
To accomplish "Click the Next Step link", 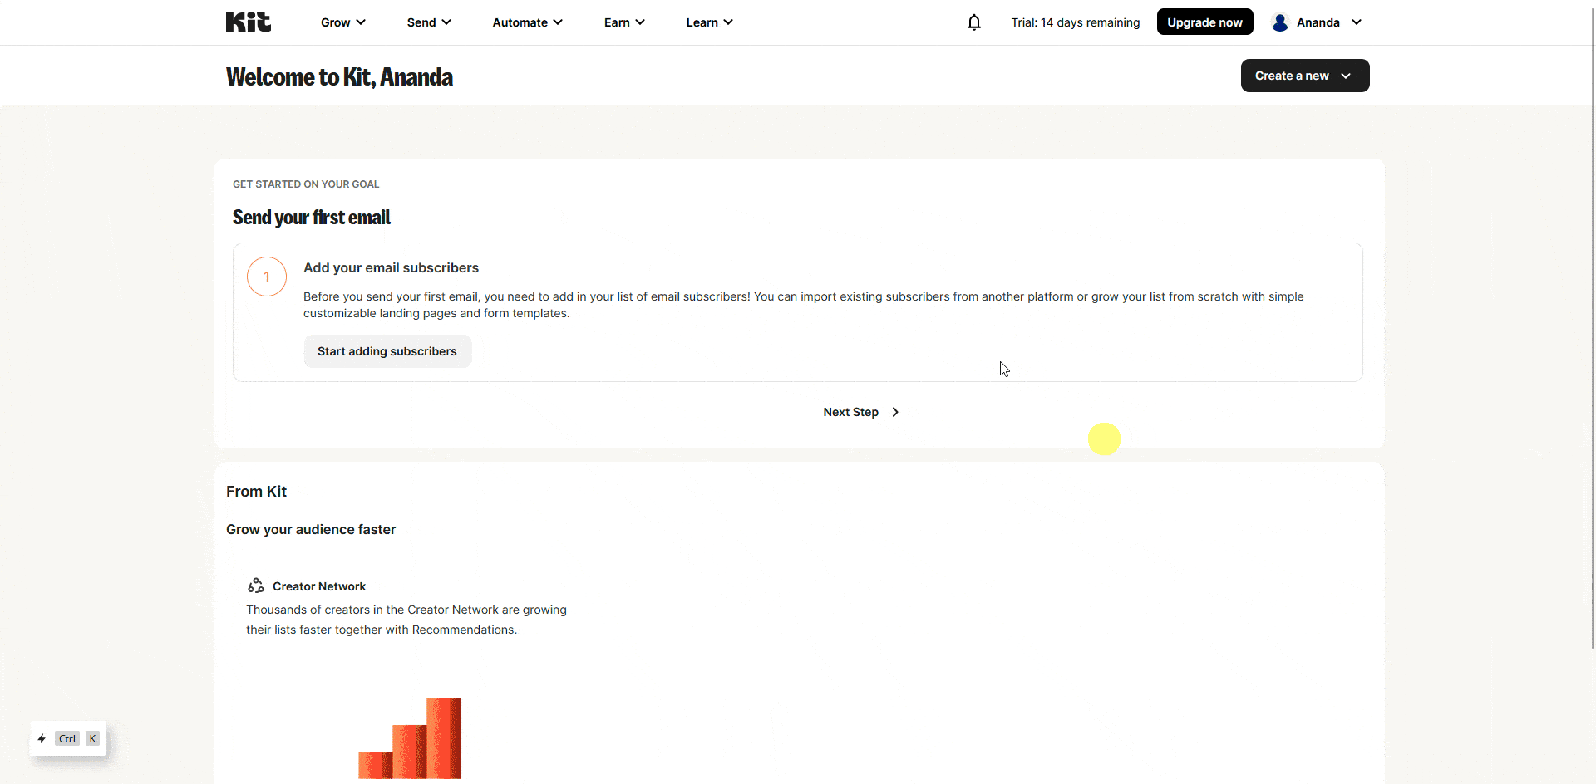I will point(850,412).
